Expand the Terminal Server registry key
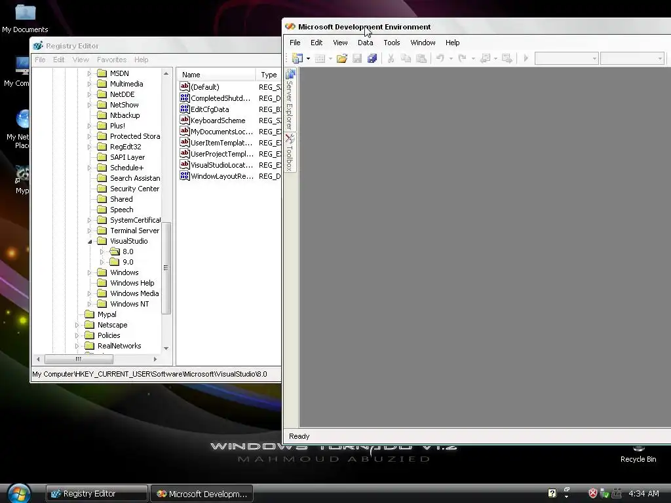671x503 pixels. tap(89, 231)
